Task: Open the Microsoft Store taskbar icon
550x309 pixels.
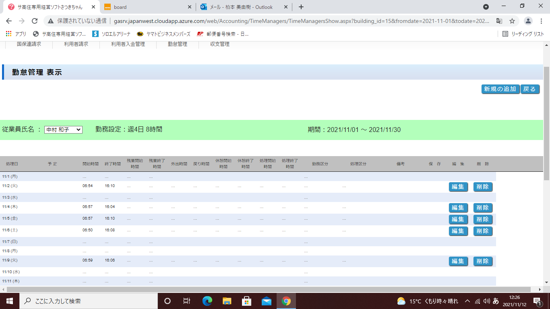Action: (246, 301)
